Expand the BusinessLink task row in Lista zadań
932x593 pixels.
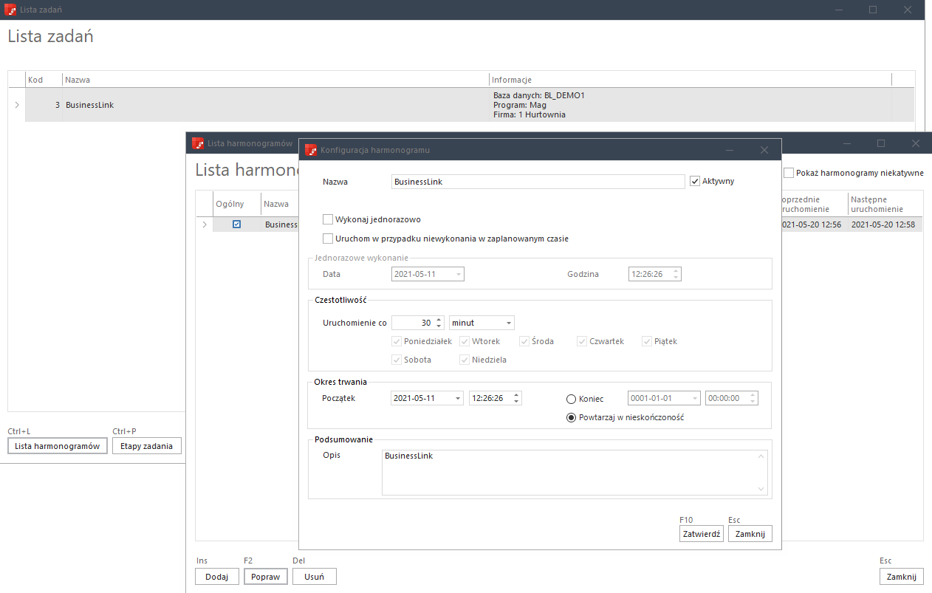point(17,105)
